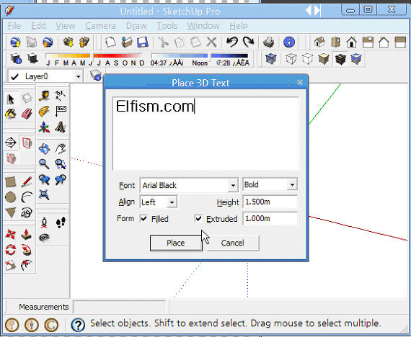The width and height of the screenshot is (411, 337).
Task: Click the Undo arrow in toolbar
Action: [232, 42]
